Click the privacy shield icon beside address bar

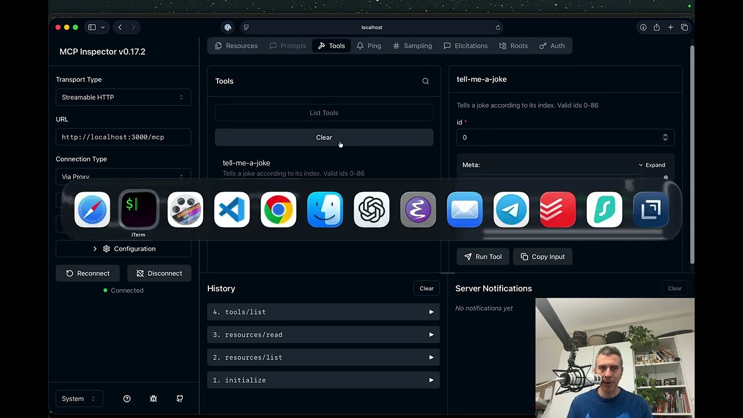228,27
